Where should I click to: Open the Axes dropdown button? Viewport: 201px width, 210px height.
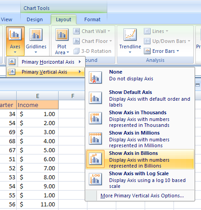click(x=15, y=41)
